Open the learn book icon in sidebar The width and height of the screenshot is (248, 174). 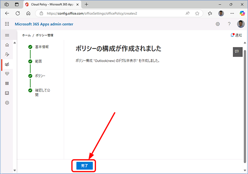click(x=7, y=93)
